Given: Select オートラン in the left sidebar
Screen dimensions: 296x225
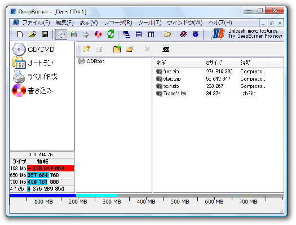Looking at the screenshot, I should [33, 63].
